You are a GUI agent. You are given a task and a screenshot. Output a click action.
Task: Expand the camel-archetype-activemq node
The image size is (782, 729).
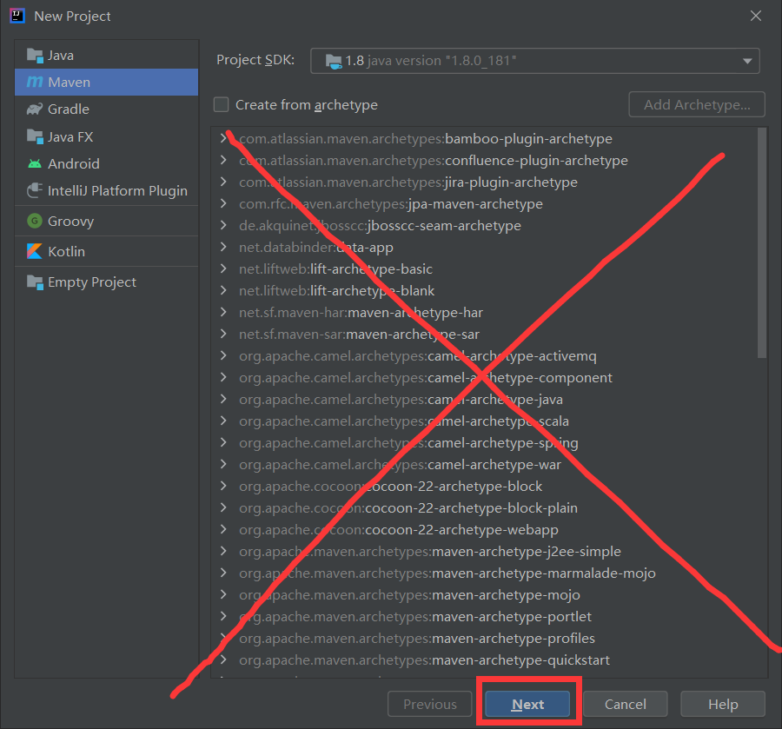(x=223, y=355)
